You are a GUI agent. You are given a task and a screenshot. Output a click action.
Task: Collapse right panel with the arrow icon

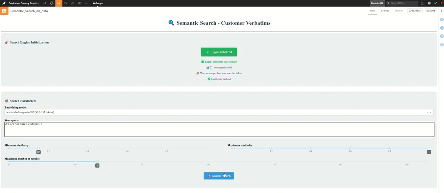442,11
